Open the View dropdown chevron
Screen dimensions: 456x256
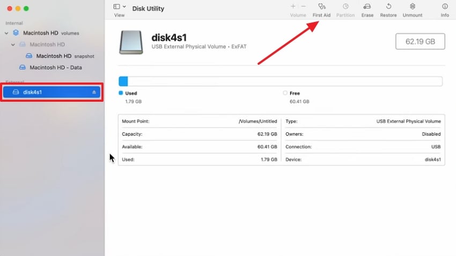tap(124, 6)
